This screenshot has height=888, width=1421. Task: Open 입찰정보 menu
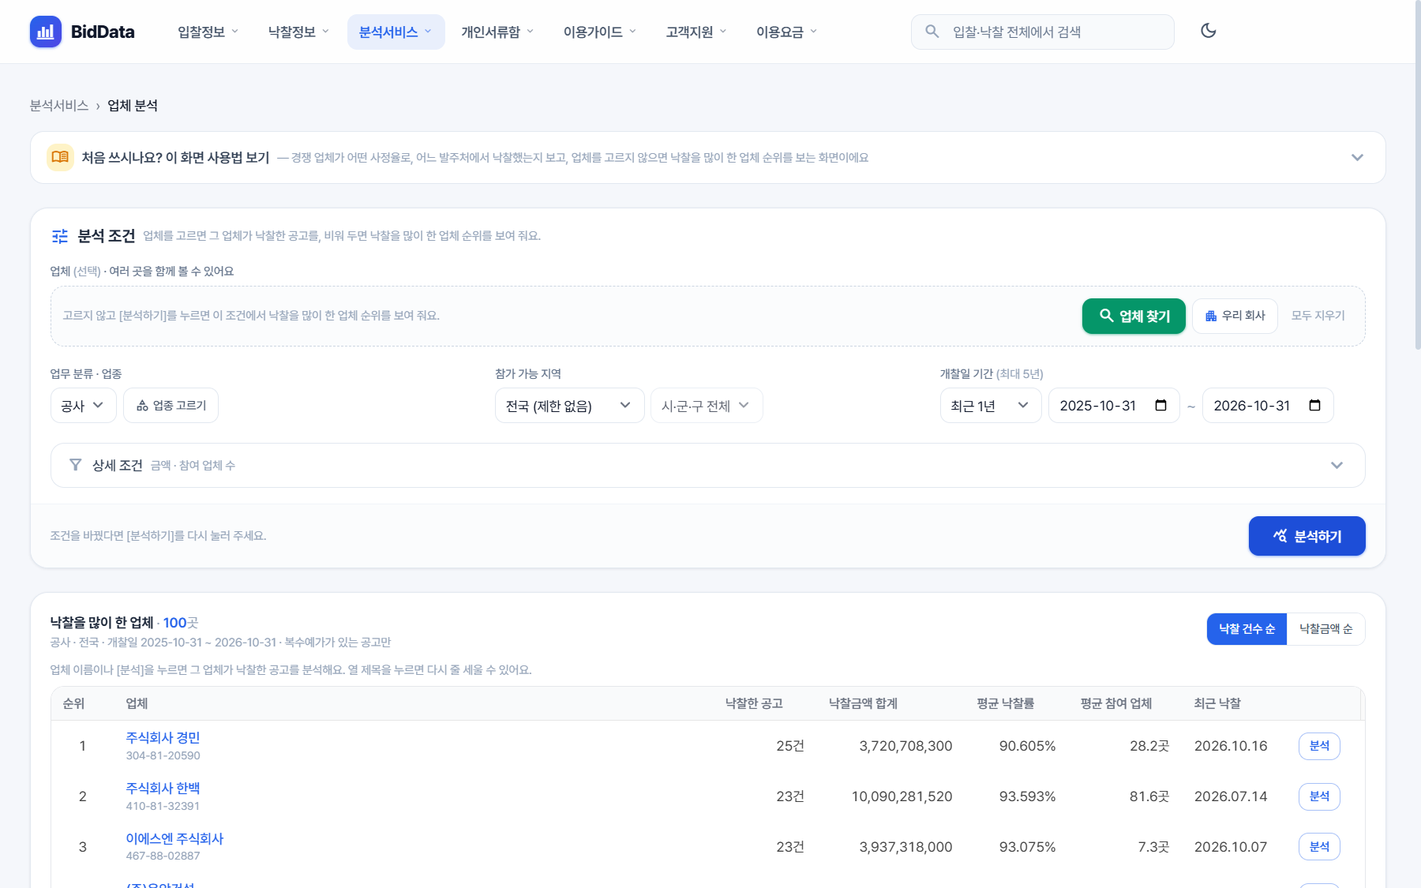[208, 32]
